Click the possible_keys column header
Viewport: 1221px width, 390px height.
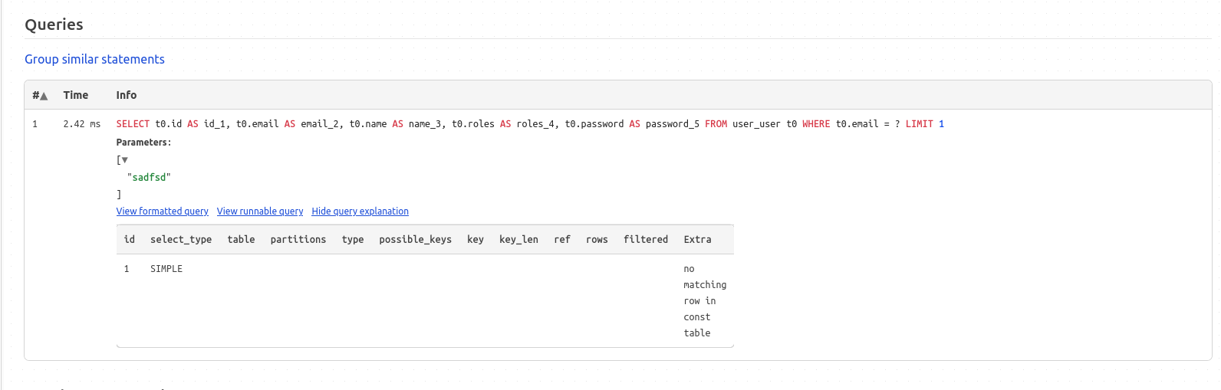tap(415, 240)
